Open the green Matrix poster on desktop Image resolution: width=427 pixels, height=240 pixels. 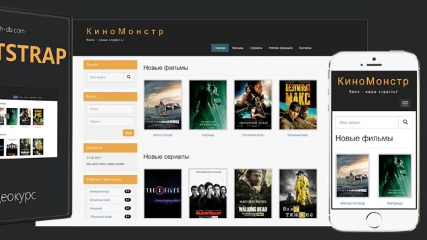tap(208, 105)
